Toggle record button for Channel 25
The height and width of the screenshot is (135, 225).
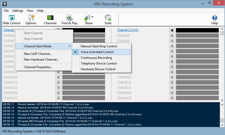tap(58, 93)
